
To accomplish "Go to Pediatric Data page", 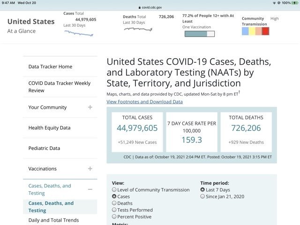I will tap(44, 148).
